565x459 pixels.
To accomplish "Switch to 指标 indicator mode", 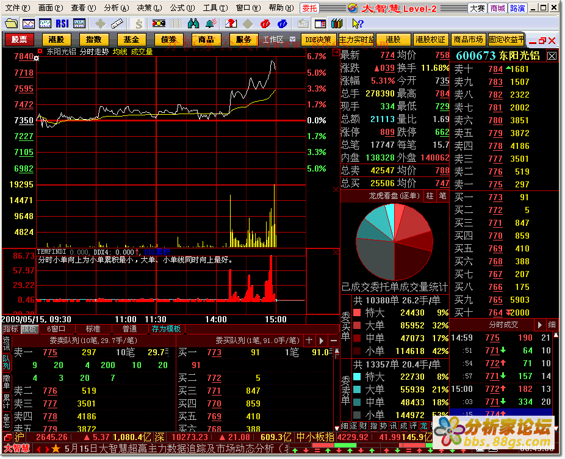I will (10, 329).
